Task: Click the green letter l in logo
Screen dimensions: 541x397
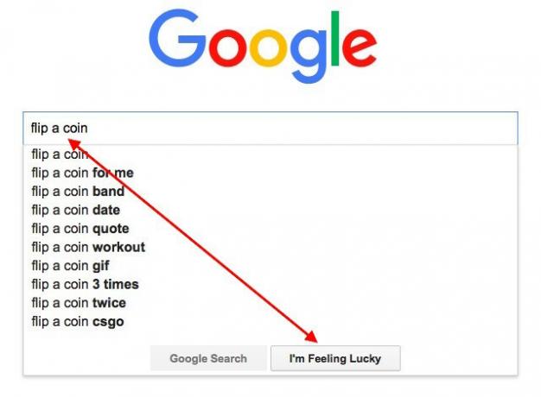Action: (334, 38)
